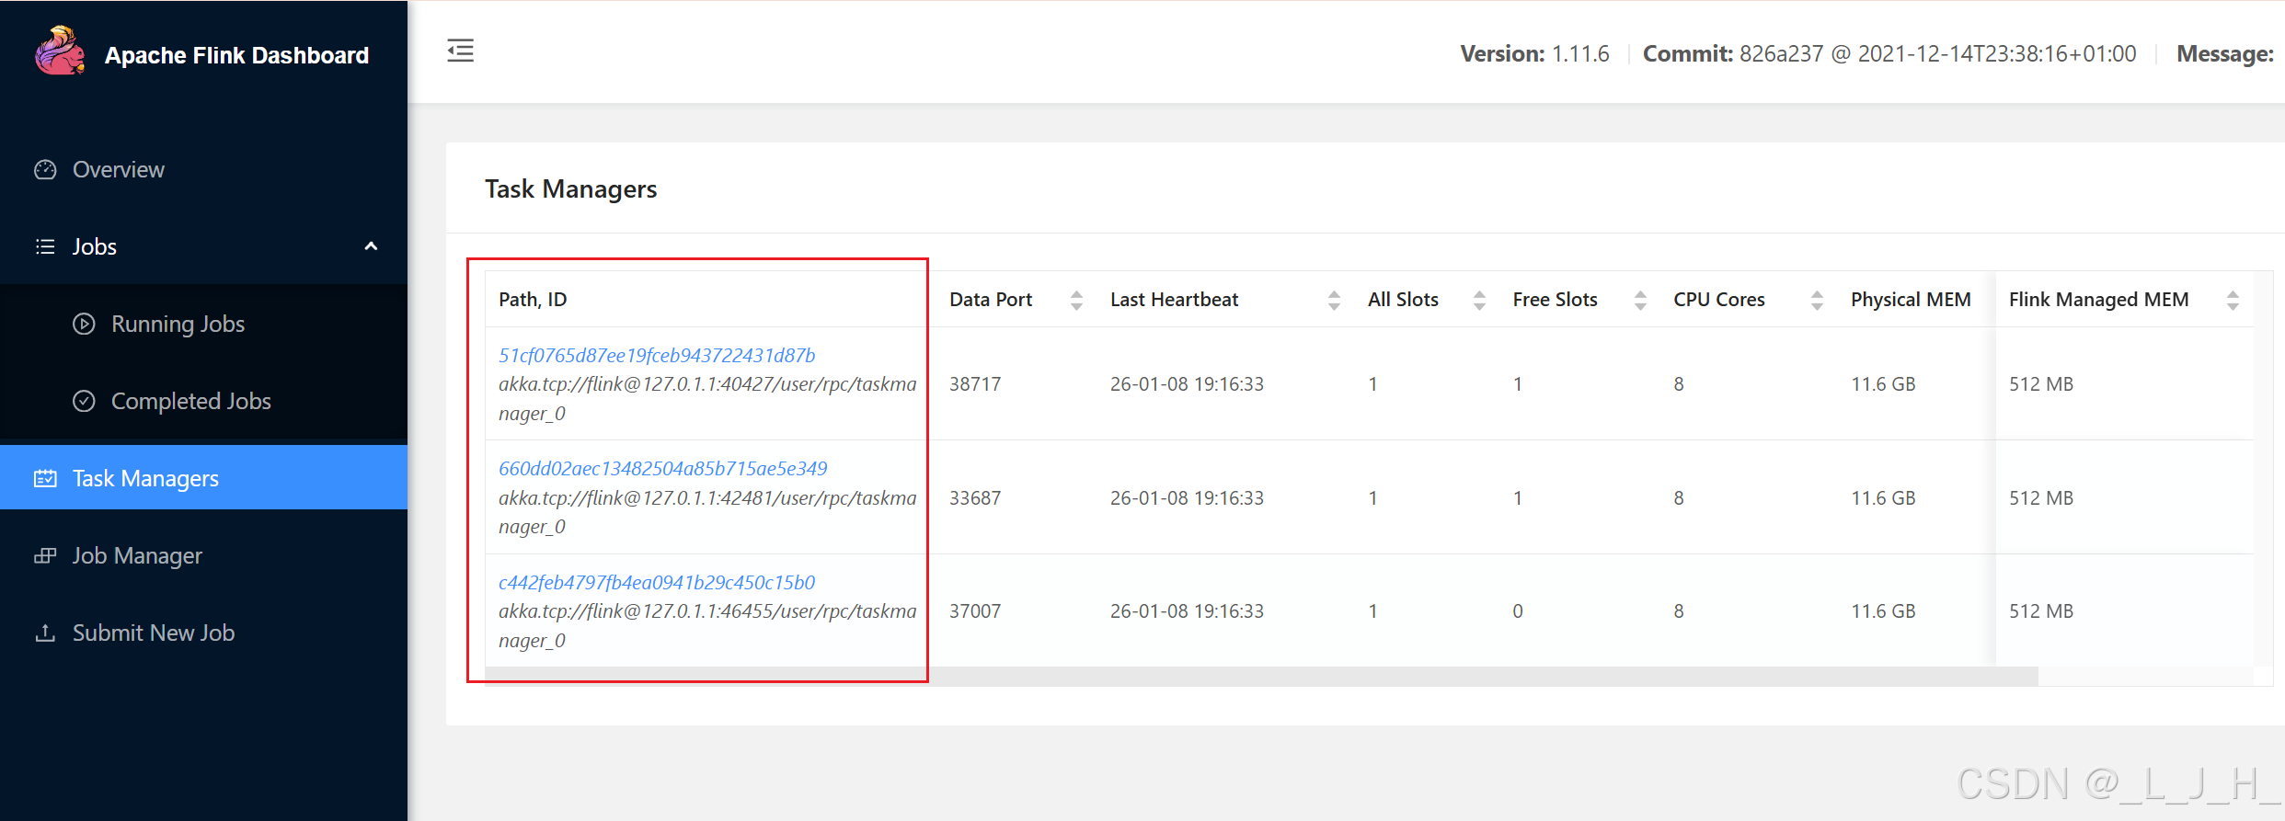The width and height of the screenshot is (2285, 821).
Task: Click the Path, ID column header
Action: 533,300
